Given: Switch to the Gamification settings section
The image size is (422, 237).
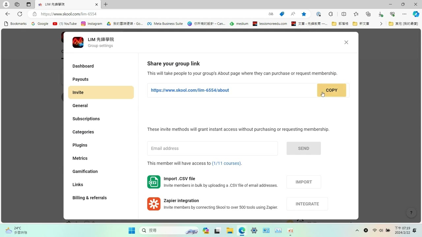Looking at the screenshot, I should (85, 171).
